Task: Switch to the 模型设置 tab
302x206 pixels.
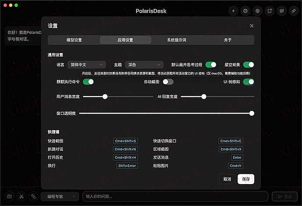Action: 74,40
